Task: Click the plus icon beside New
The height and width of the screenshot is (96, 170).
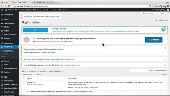Action: [51, 10]
